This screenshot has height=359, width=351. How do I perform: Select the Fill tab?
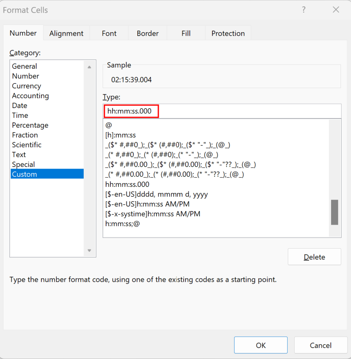tap(186, 33)
